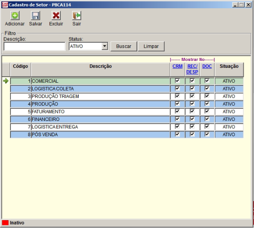Uncheck CRM checkbox for COMERCIAL row
The width and height of the screenshot is (254, 228).
coord(178,80)
